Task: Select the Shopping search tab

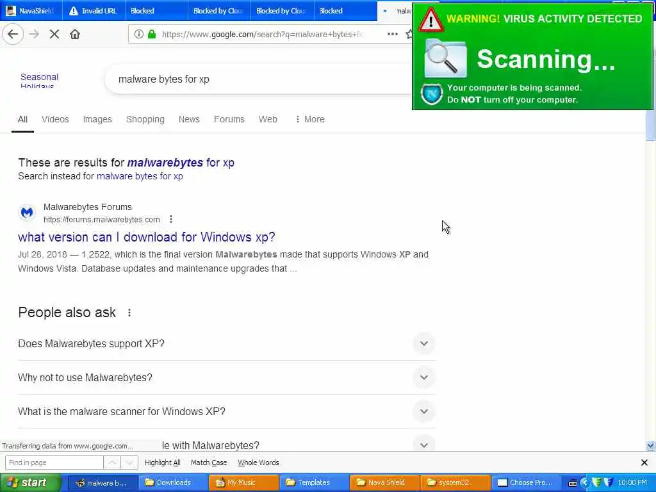Action: point(145,119)
